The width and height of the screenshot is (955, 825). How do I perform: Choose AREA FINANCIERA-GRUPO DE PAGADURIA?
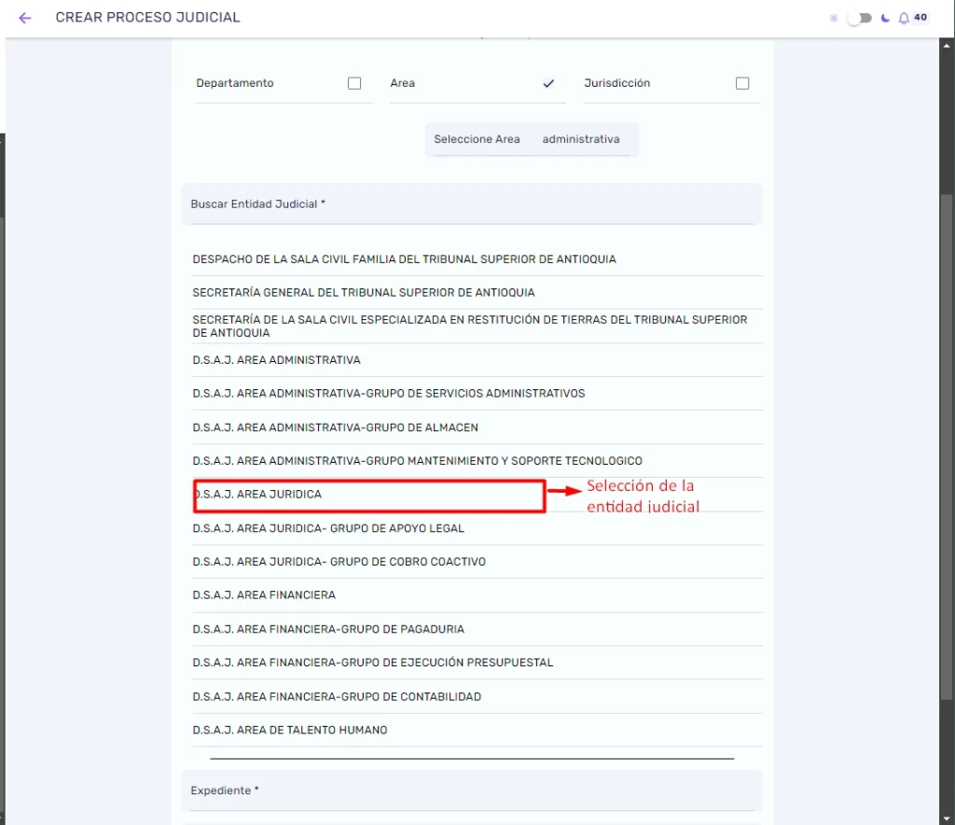pos(477,629)
